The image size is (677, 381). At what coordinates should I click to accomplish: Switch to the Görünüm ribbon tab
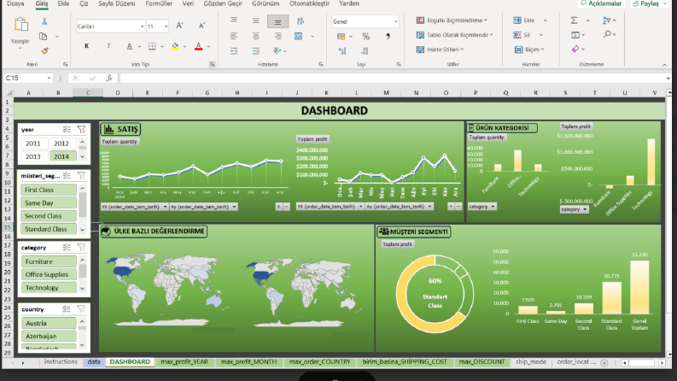(x=266, y=3)
